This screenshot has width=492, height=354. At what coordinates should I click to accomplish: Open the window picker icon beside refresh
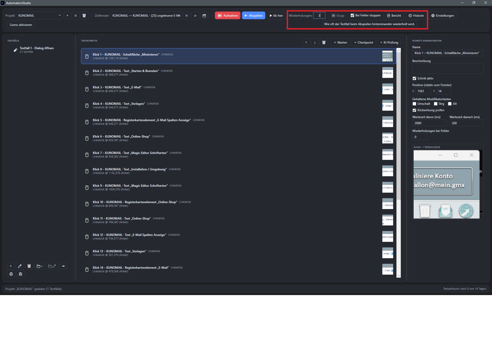(x=204, y=16)
